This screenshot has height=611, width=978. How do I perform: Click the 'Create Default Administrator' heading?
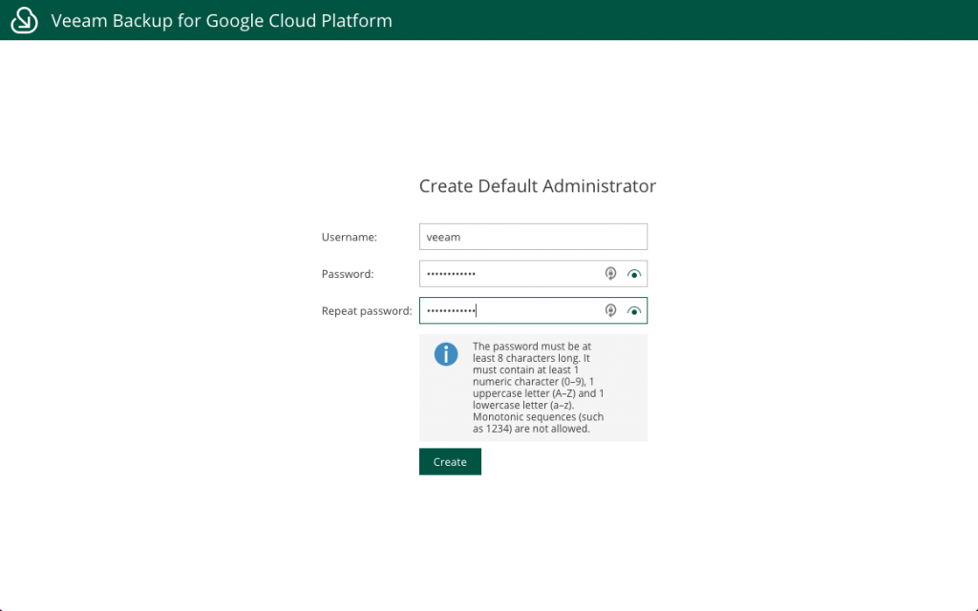pos(537,186)
